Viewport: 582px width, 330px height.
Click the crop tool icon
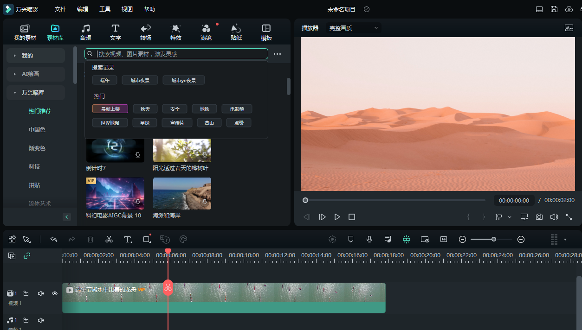pos(147,239)
